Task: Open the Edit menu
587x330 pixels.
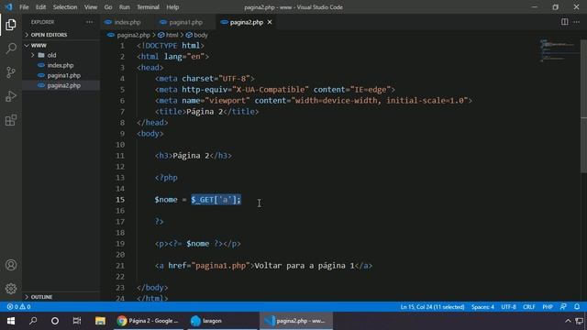Action: pos(40,7)
